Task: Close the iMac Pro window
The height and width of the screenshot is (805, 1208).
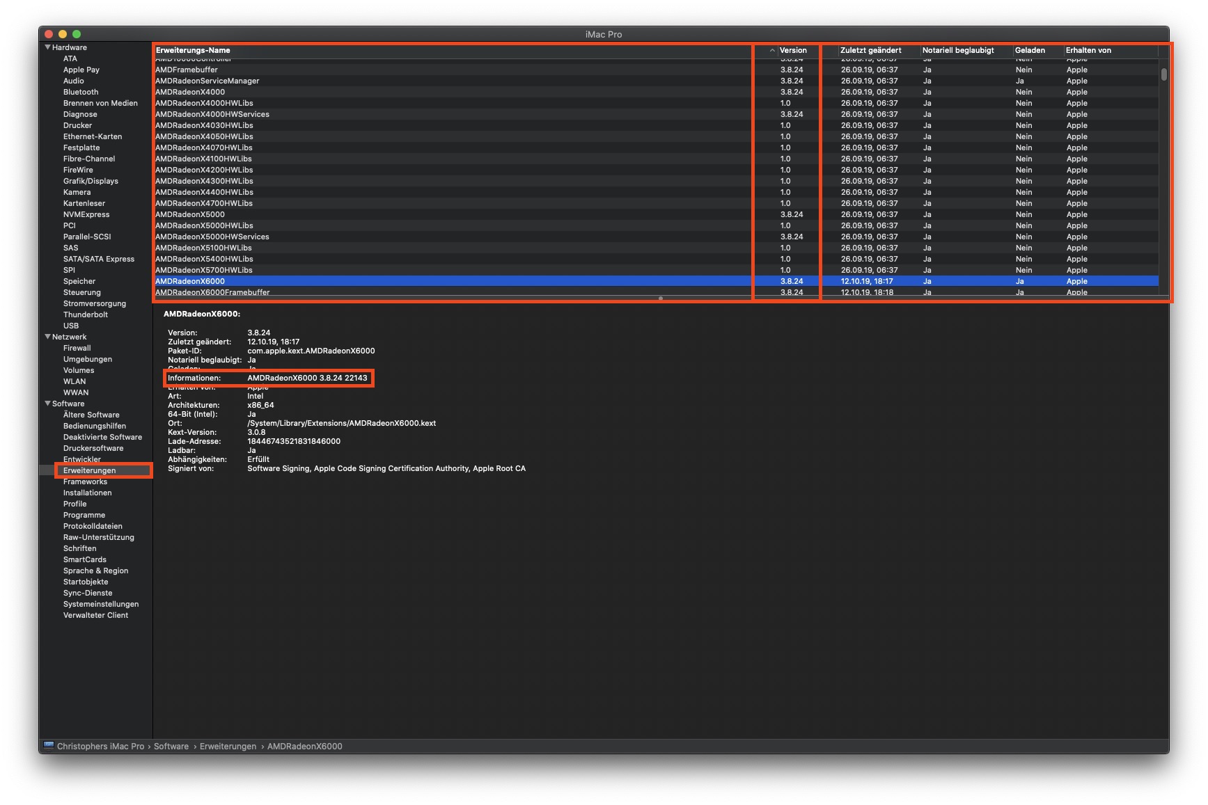Action: (x=49, y=34)
